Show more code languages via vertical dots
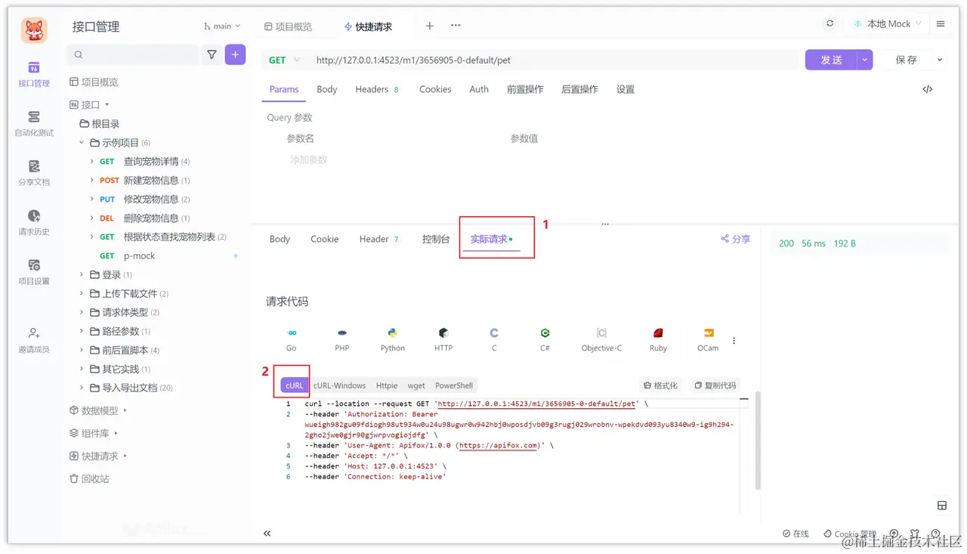 coord(734,341)
